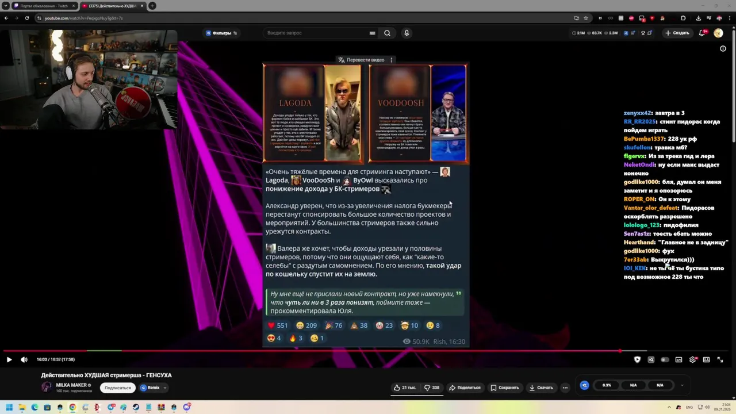Reload the current page
736x414 pixels.
point(26,18)
